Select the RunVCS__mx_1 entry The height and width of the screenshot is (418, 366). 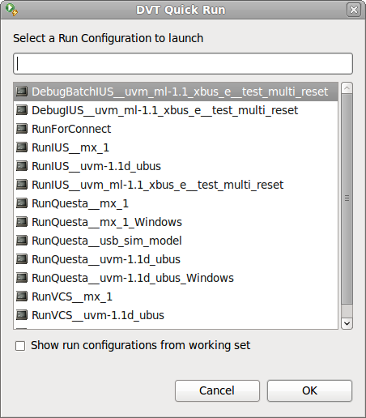coord(176,296)
